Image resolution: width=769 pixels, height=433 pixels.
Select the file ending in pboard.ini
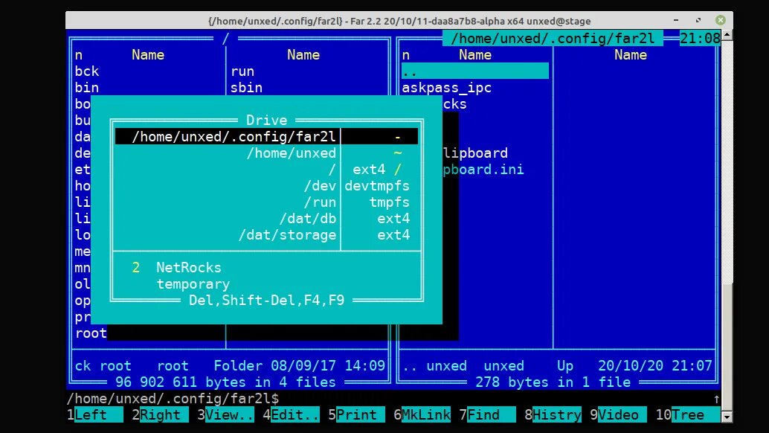click(x=483, y=170)
